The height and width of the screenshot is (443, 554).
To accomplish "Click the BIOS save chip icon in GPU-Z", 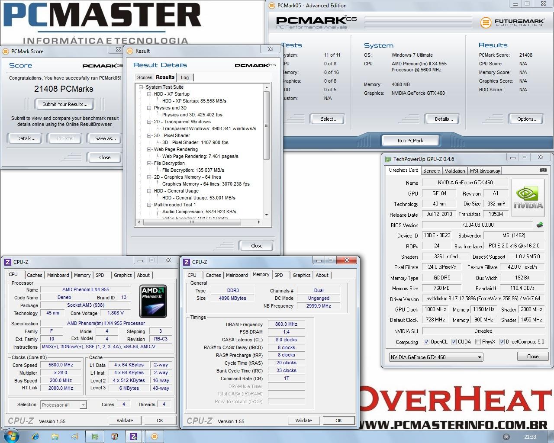I will pos(540,225).
